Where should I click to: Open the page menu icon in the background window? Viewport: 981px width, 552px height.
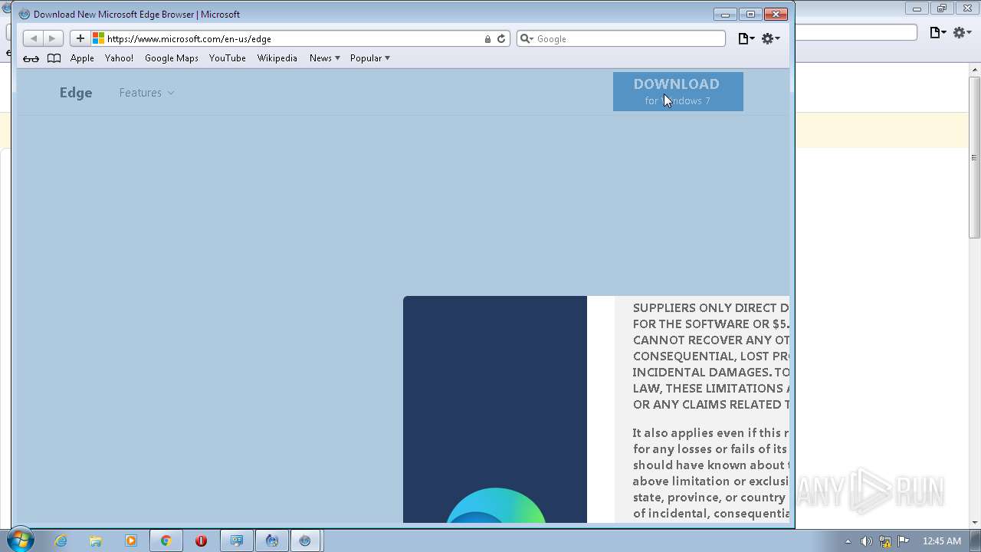click(938, 32)
